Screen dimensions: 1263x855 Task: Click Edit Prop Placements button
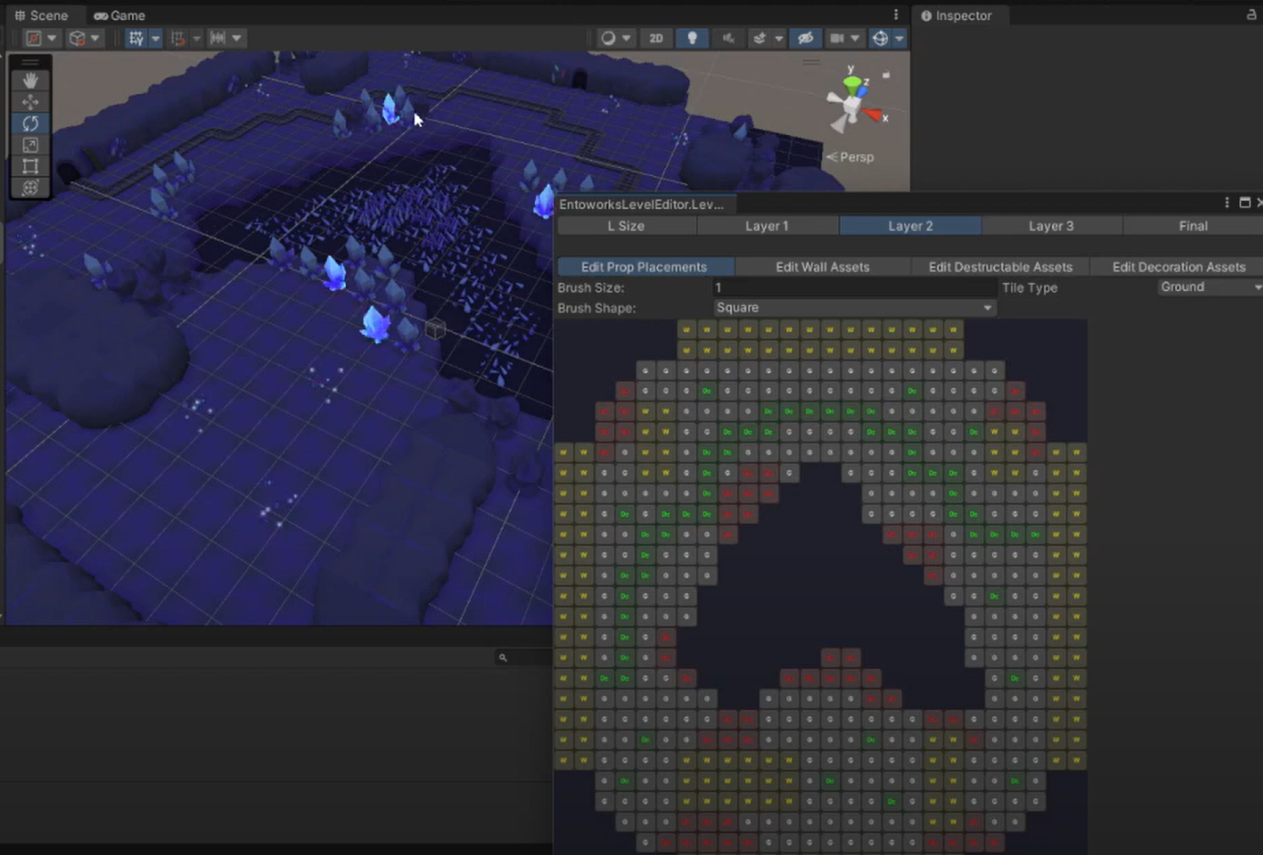point(644,266)
